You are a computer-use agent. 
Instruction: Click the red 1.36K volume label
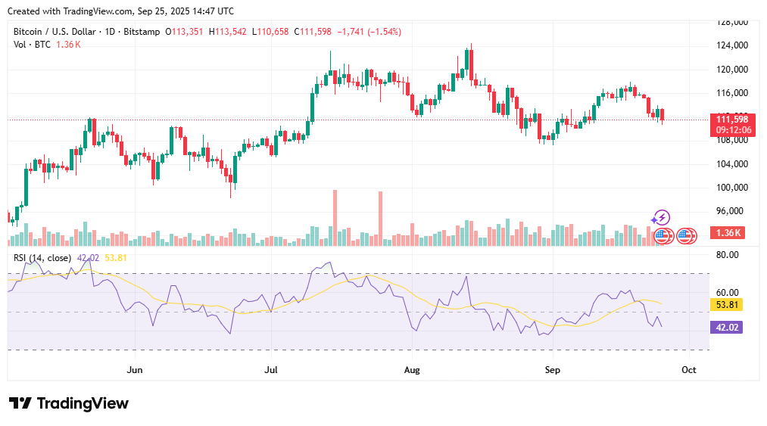click(x=728, y=233)
